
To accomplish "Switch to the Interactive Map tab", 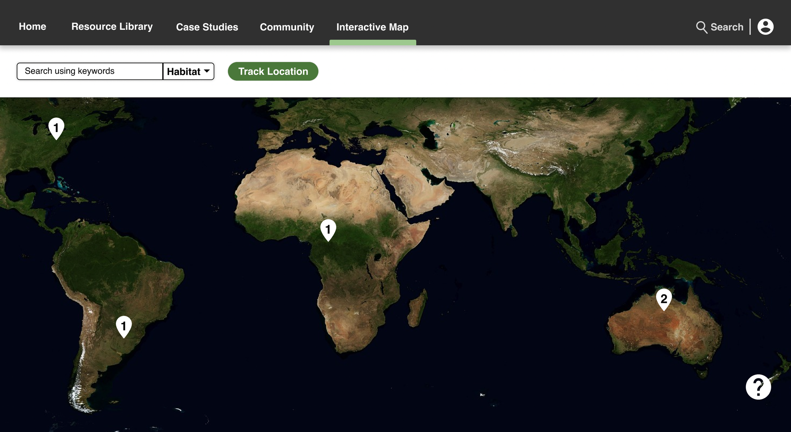I will (372, 27).
